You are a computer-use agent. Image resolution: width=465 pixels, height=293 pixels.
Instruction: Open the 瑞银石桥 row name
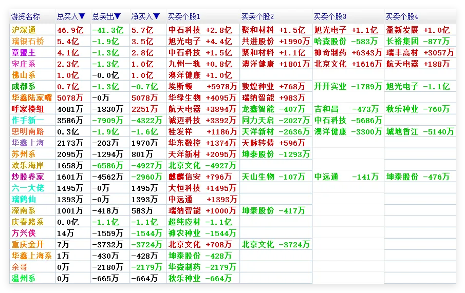[x=28, y=41]
